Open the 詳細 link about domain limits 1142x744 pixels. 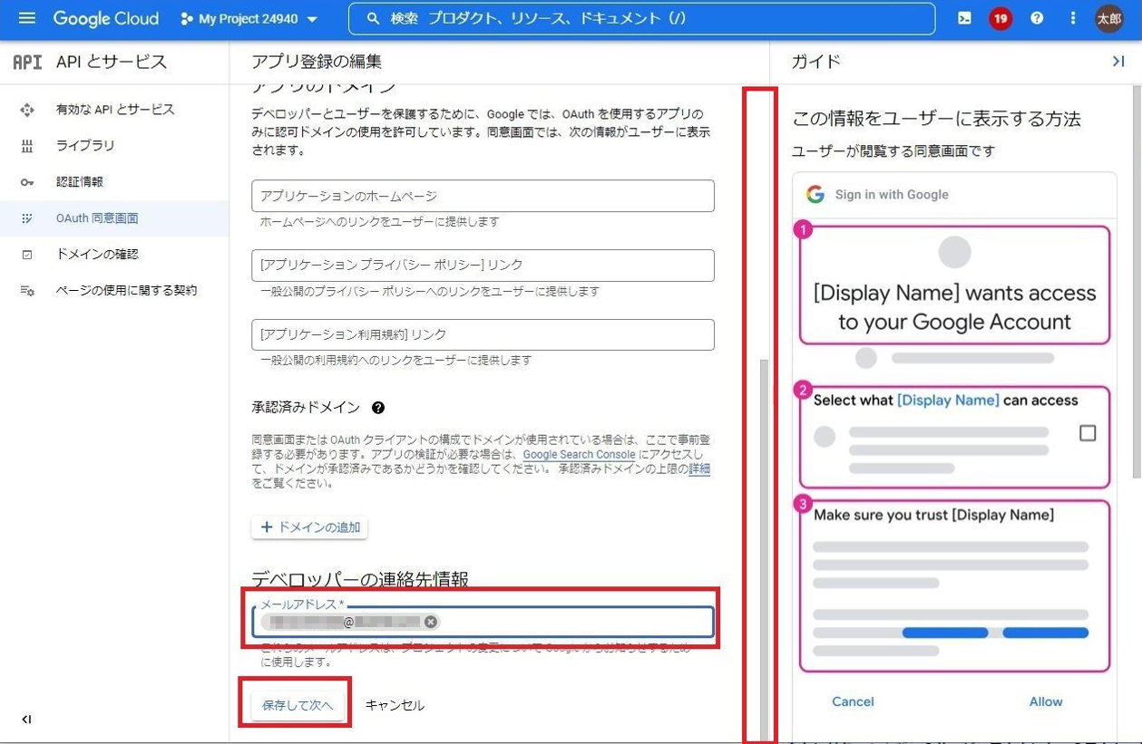click(698, 469)
